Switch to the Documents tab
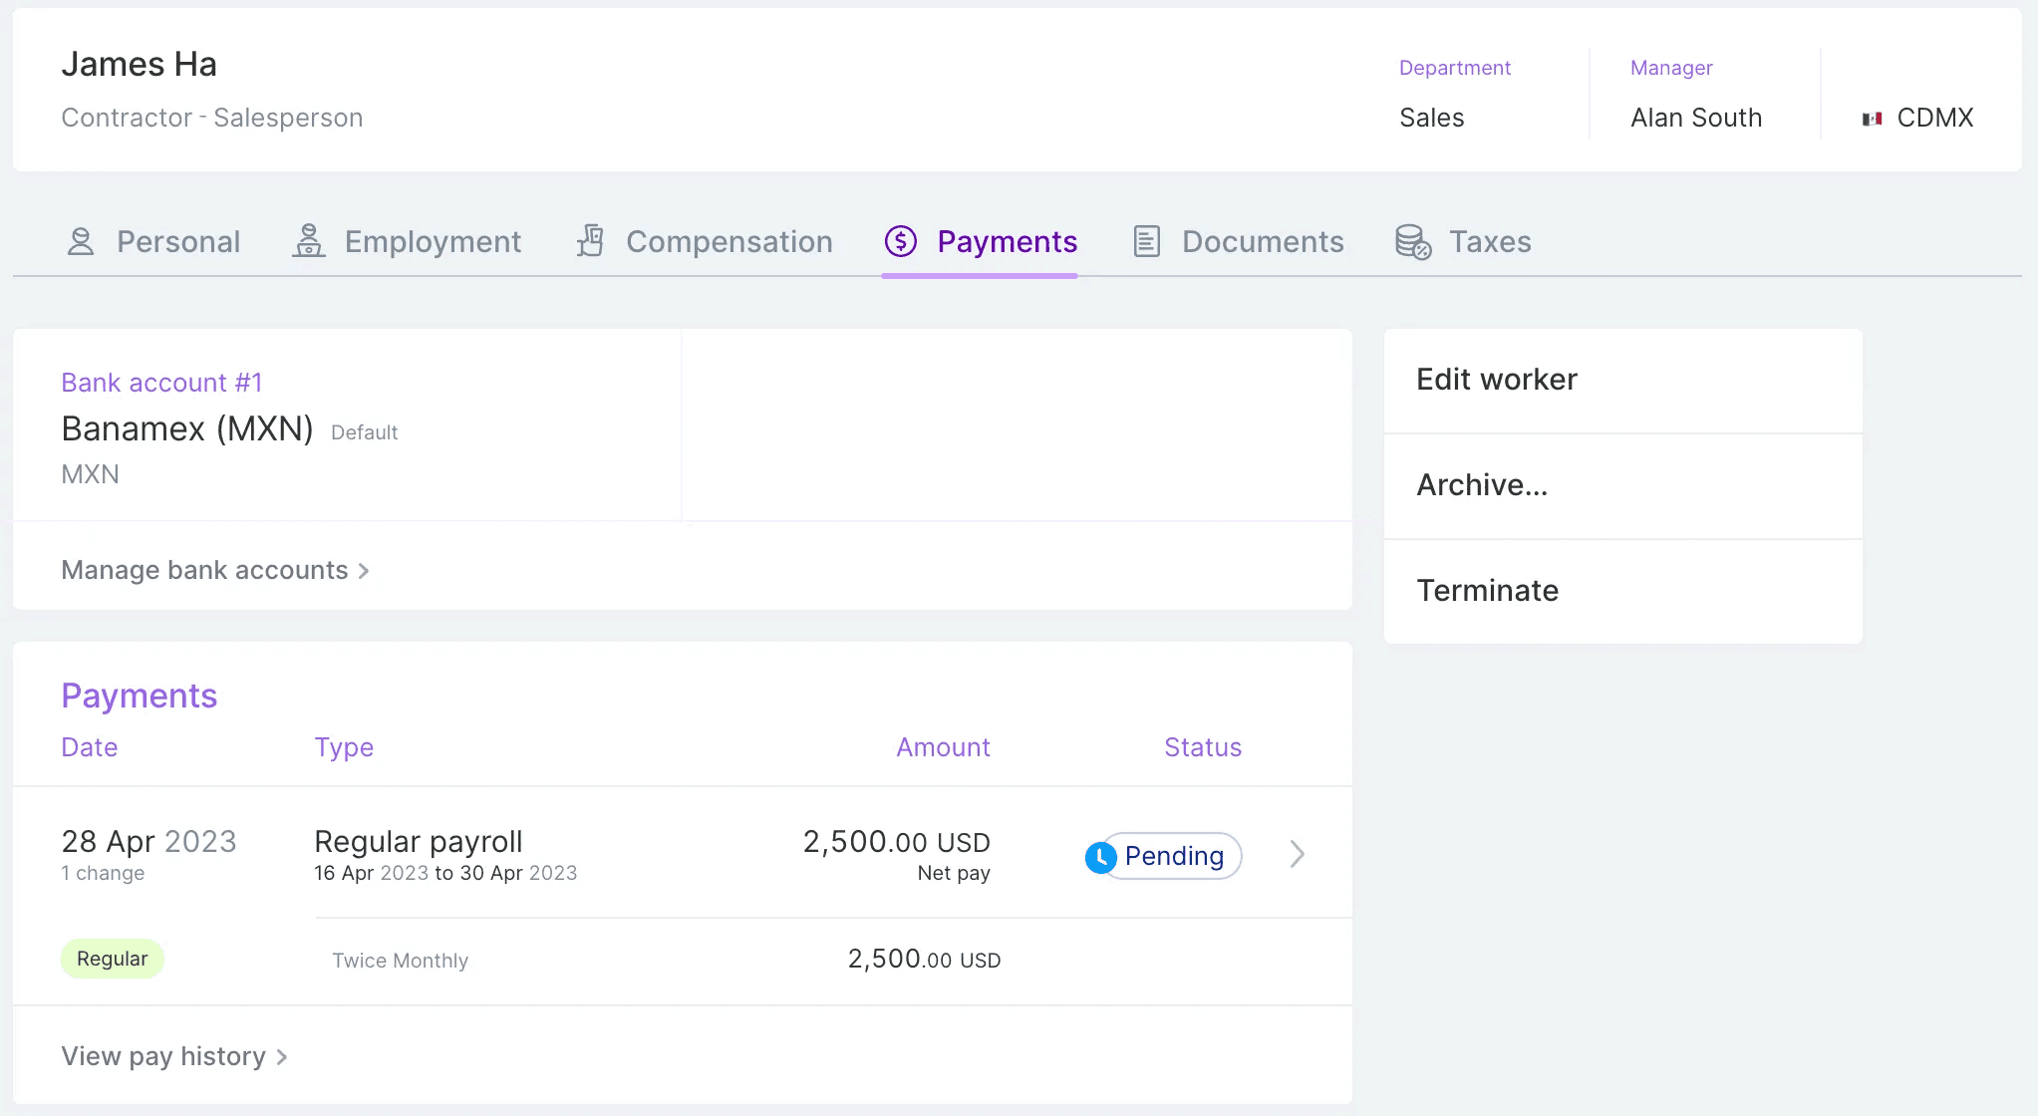Image resolution: width=2038 pixels, height=1116 pixels. click(x=1262, y=241)
